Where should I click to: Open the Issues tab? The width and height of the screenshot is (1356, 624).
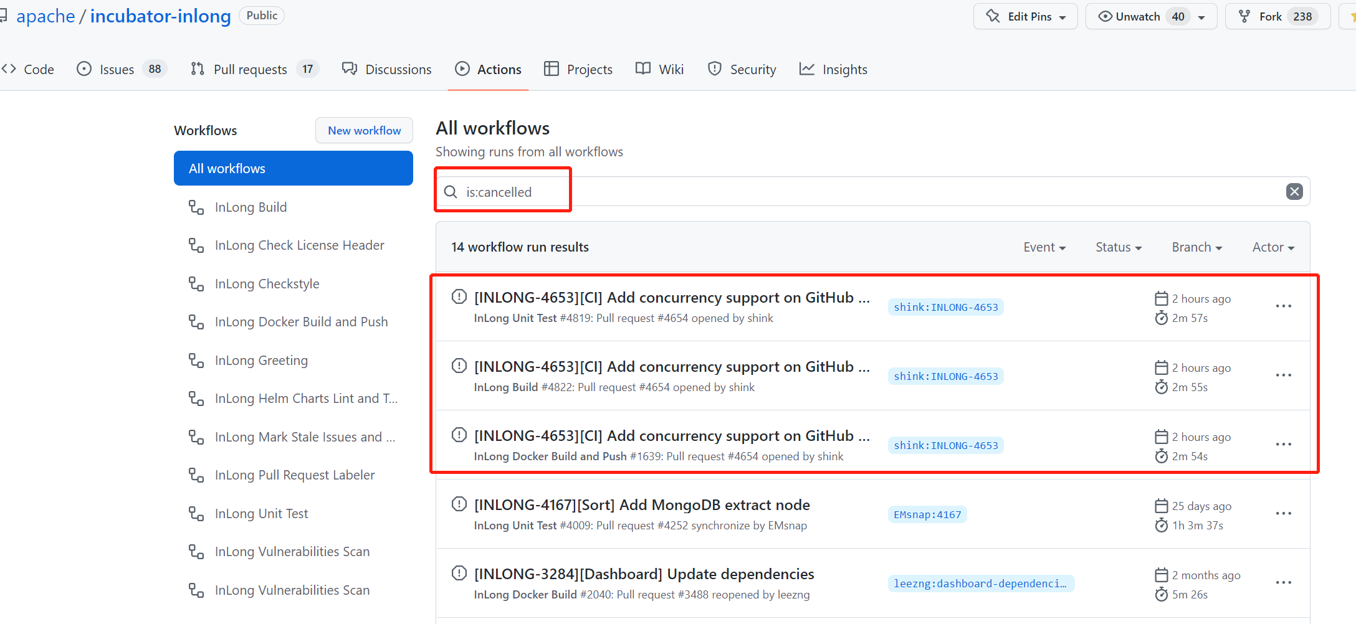[121, 69]
